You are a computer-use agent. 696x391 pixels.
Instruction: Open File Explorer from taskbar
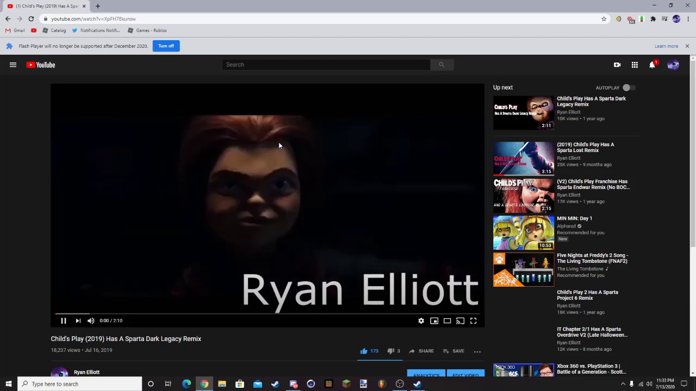[222, 384]
